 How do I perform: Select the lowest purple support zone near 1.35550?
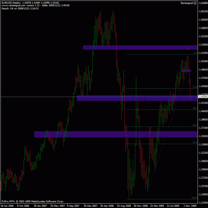click(x=116, y=134)
